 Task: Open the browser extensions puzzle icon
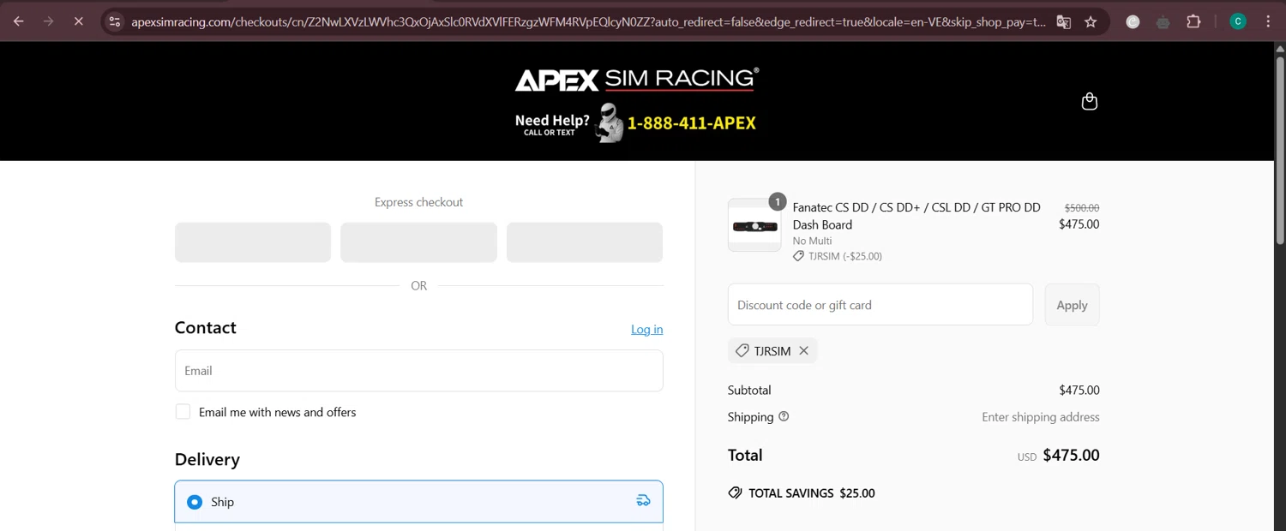(1193, 22)
